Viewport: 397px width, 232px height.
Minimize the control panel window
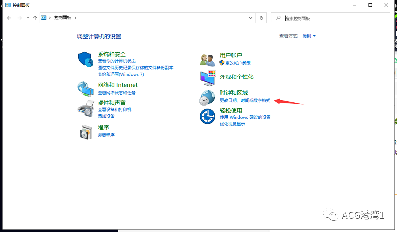354,5
